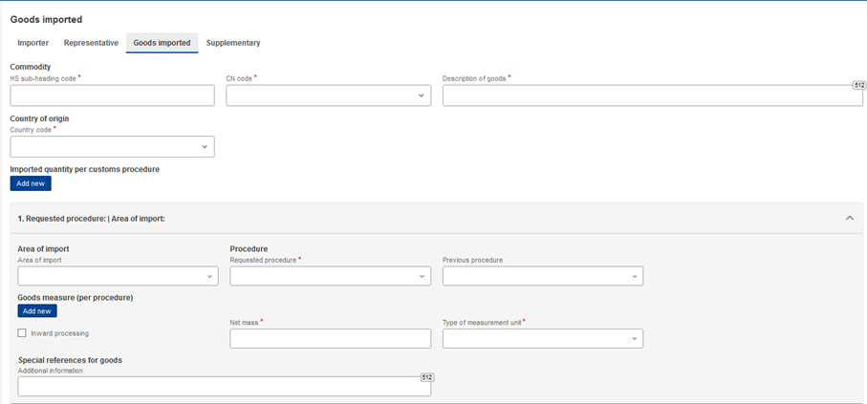Click the Net mass input field
867x404 pixels.
click(330, 339)
